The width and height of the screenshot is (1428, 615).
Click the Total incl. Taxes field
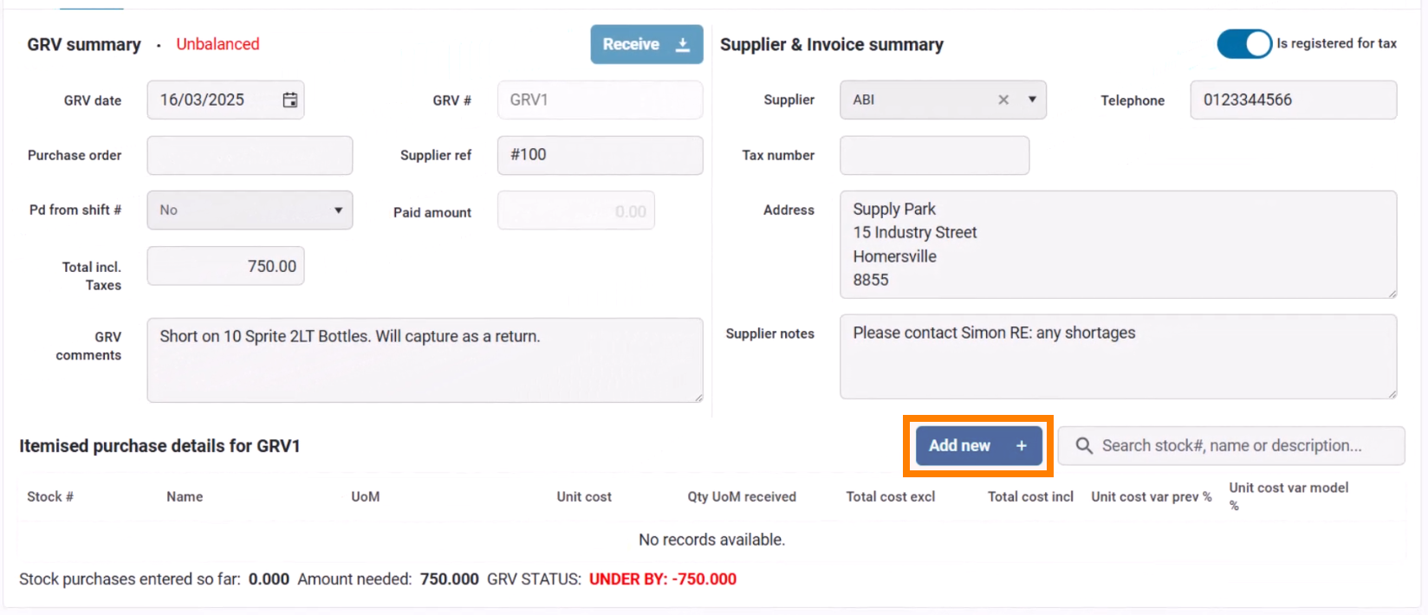pos(225,266)
